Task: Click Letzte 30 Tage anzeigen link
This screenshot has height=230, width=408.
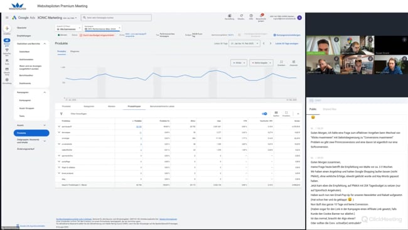Action: pos(286,43)
